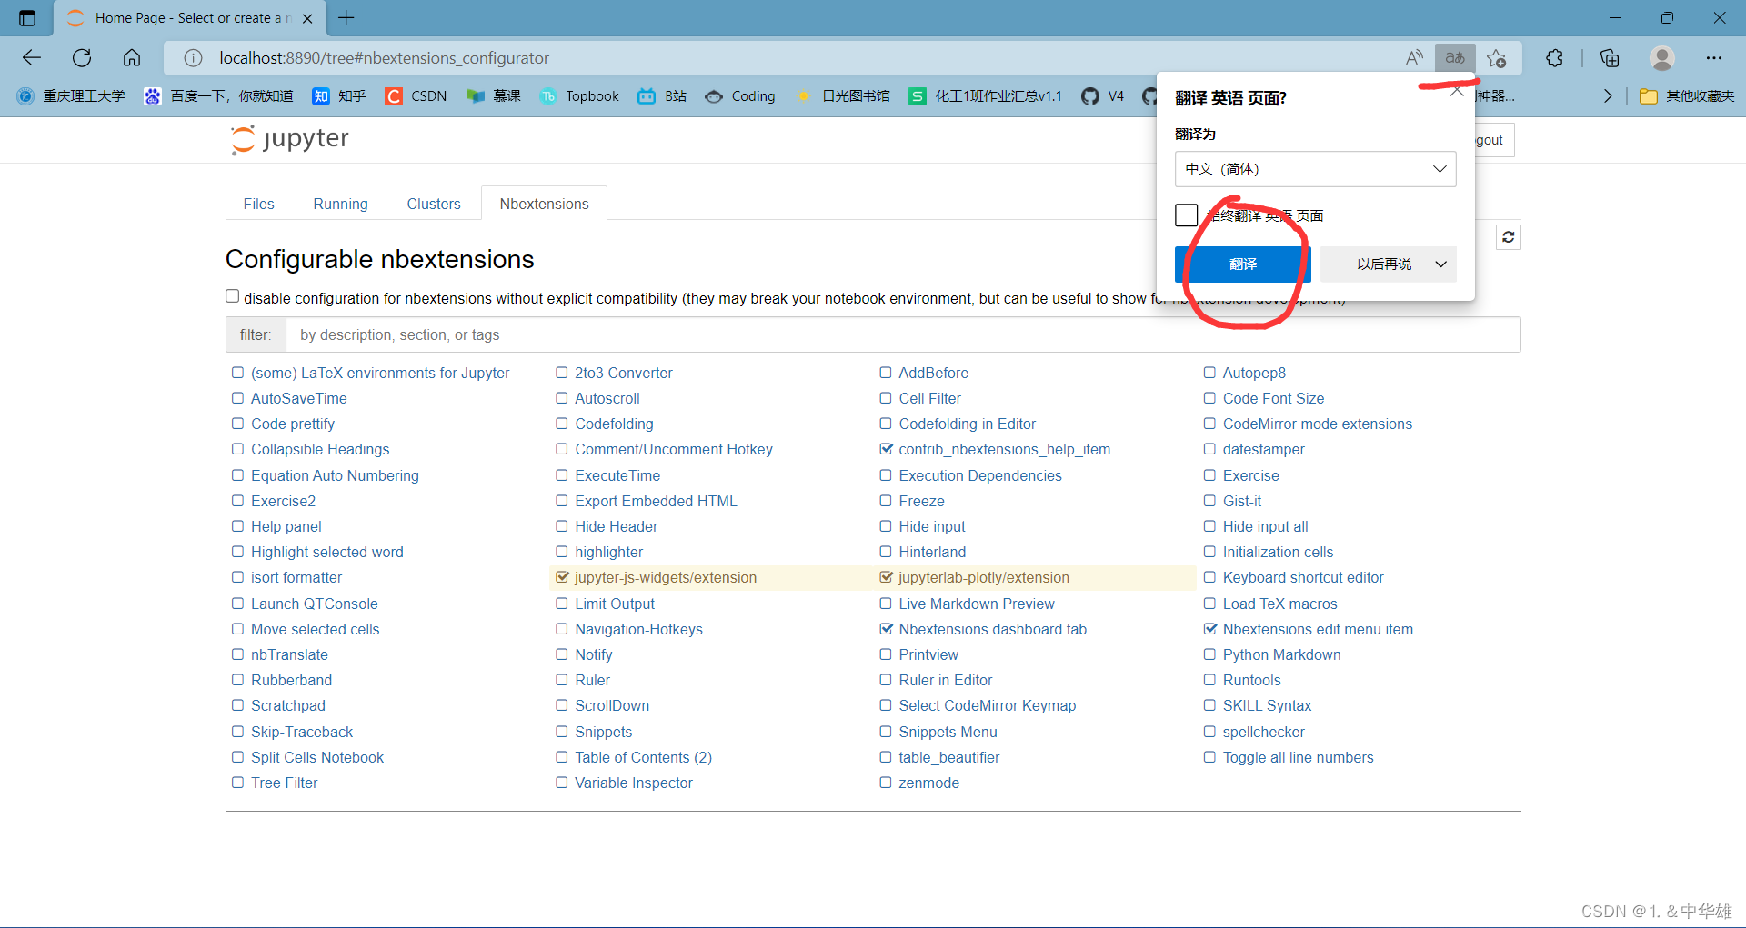Open the 知乎 bookmark
Image resolution: width=1746 pixels, height=928 pixels.
(x=339, y=96)
